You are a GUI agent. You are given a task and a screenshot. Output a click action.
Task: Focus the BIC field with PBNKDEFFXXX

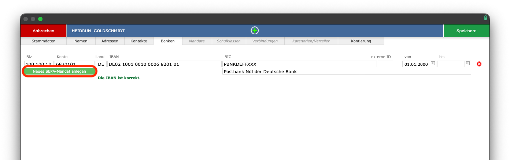pyautogui.click(x=299, y=64)
